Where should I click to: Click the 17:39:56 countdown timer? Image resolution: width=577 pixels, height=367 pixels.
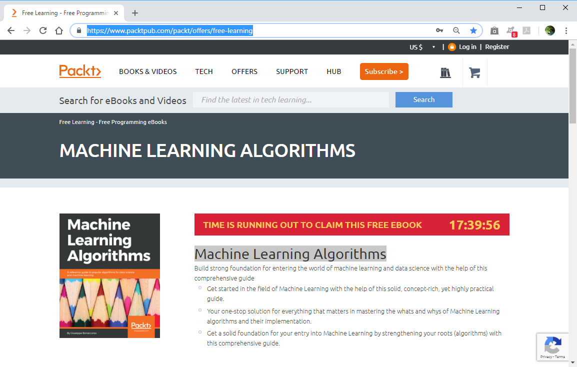tap(474, 225)
